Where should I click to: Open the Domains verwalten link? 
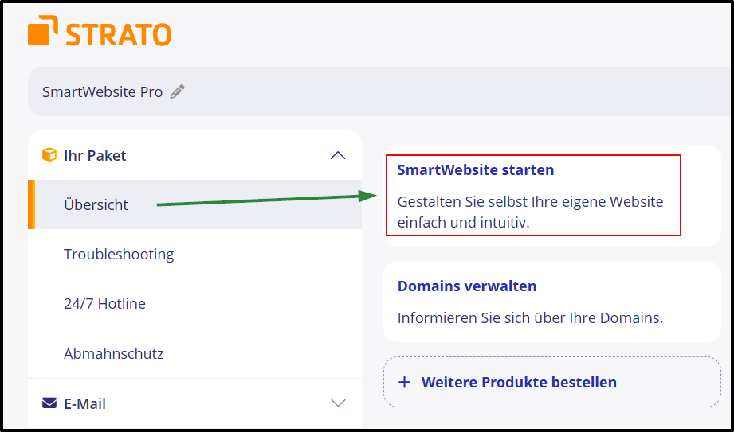point(467,286)
